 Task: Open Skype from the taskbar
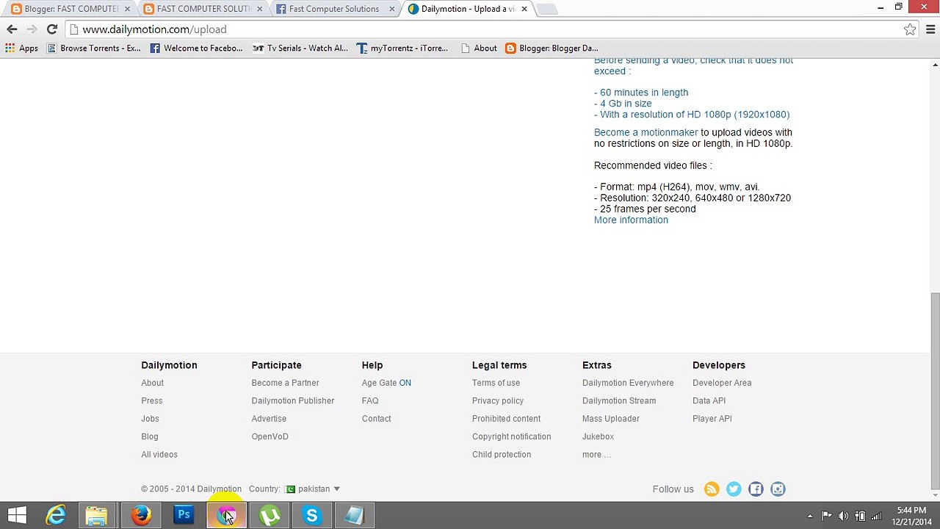click(312, 516)
